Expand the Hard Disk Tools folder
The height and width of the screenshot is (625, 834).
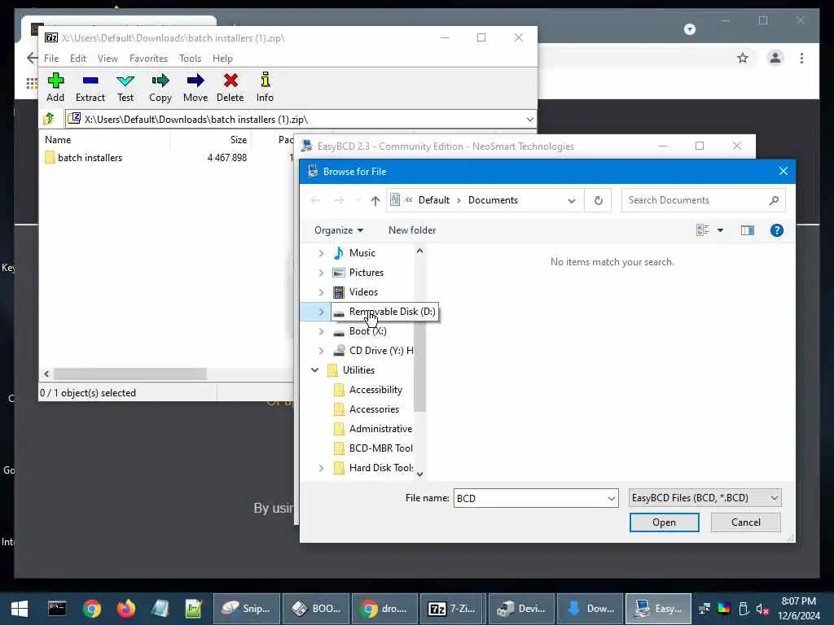[x=321, y=468]
